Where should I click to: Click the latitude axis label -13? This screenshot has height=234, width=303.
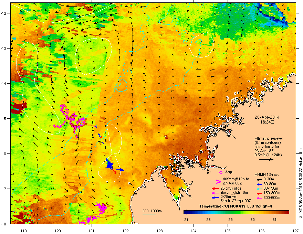(x=3, y=48)
